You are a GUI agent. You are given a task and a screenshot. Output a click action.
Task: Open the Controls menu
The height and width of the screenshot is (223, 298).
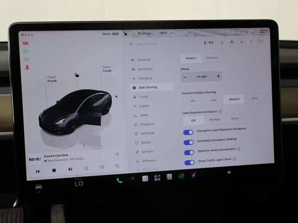(141, 60)
